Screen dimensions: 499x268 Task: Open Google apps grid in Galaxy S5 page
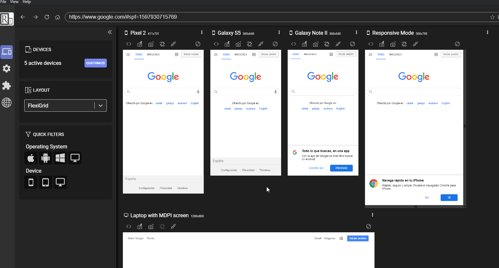pyautogui.click(x=254, y=54)
